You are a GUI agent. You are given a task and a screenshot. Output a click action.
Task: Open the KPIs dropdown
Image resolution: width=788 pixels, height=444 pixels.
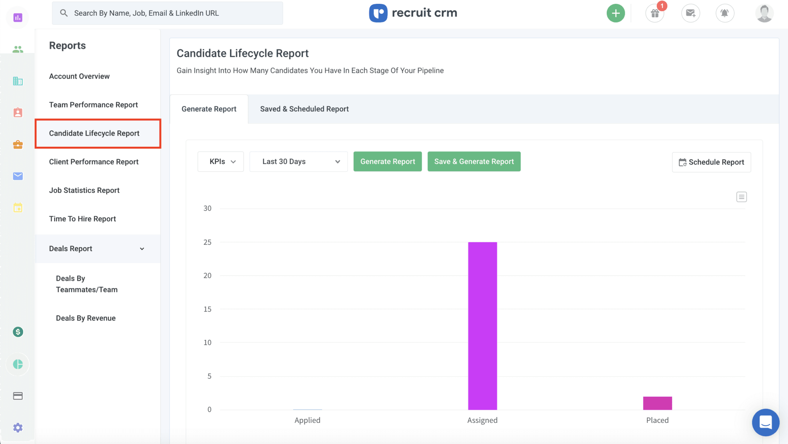[220, 161]
